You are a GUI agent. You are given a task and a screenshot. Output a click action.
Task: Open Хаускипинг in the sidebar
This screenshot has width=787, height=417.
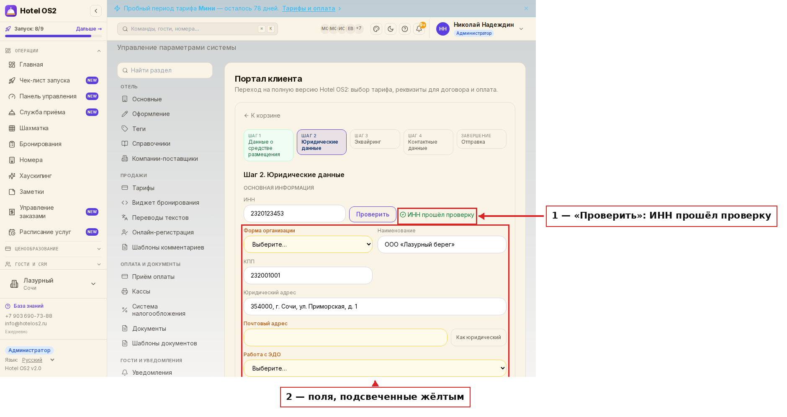[53, 176]
